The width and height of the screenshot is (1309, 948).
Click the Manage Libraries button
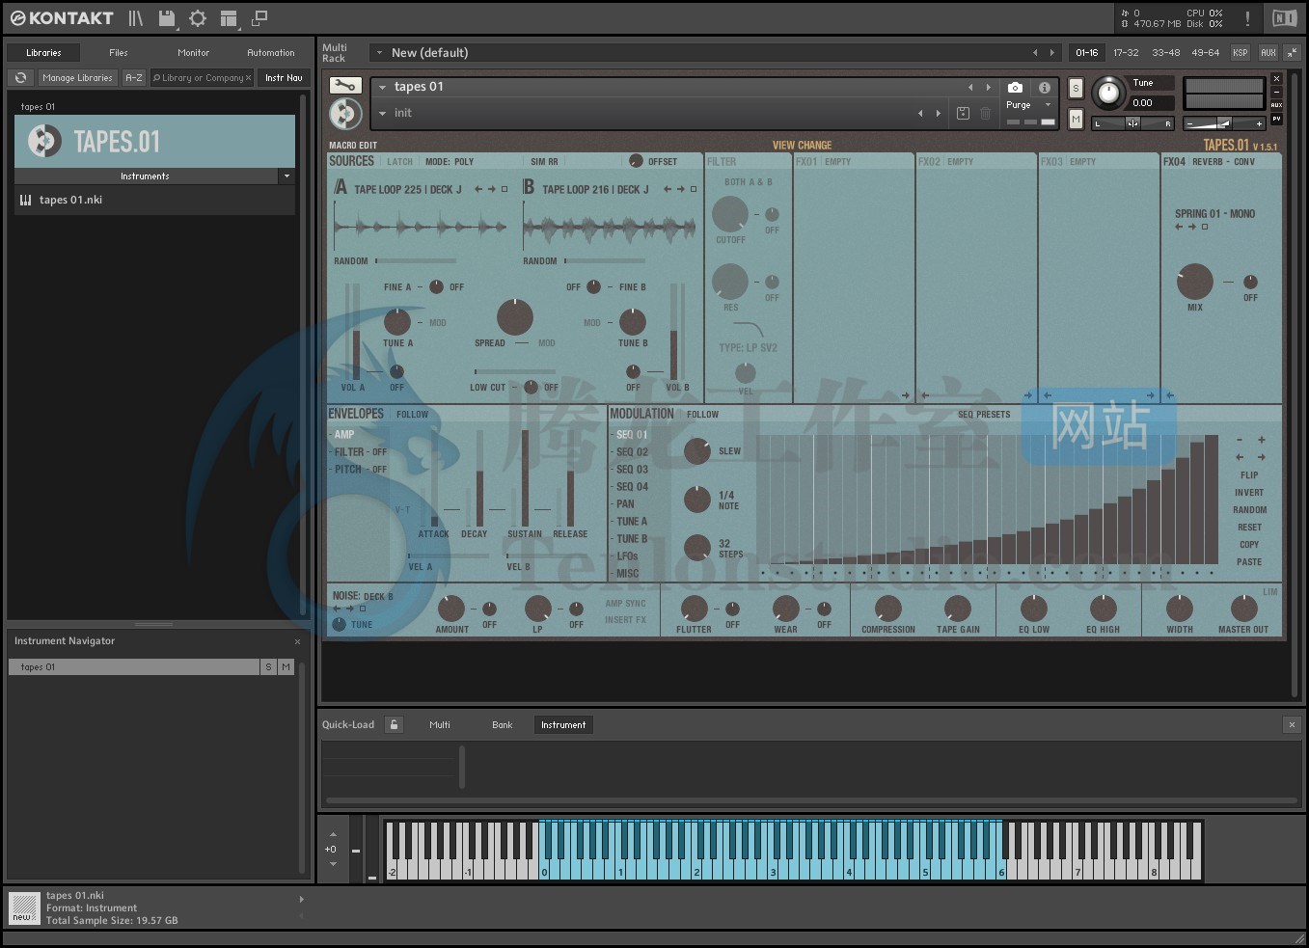77,78
